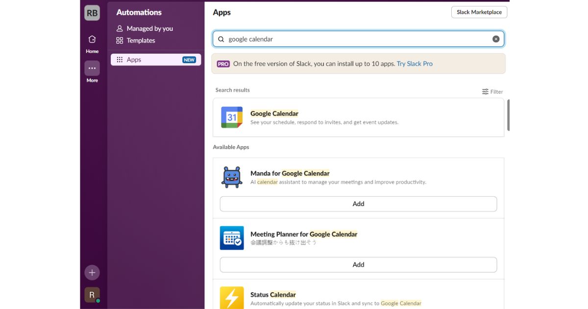
Task: Click the Meeting Planner calendar icon
Action: (x=232, y=238)
